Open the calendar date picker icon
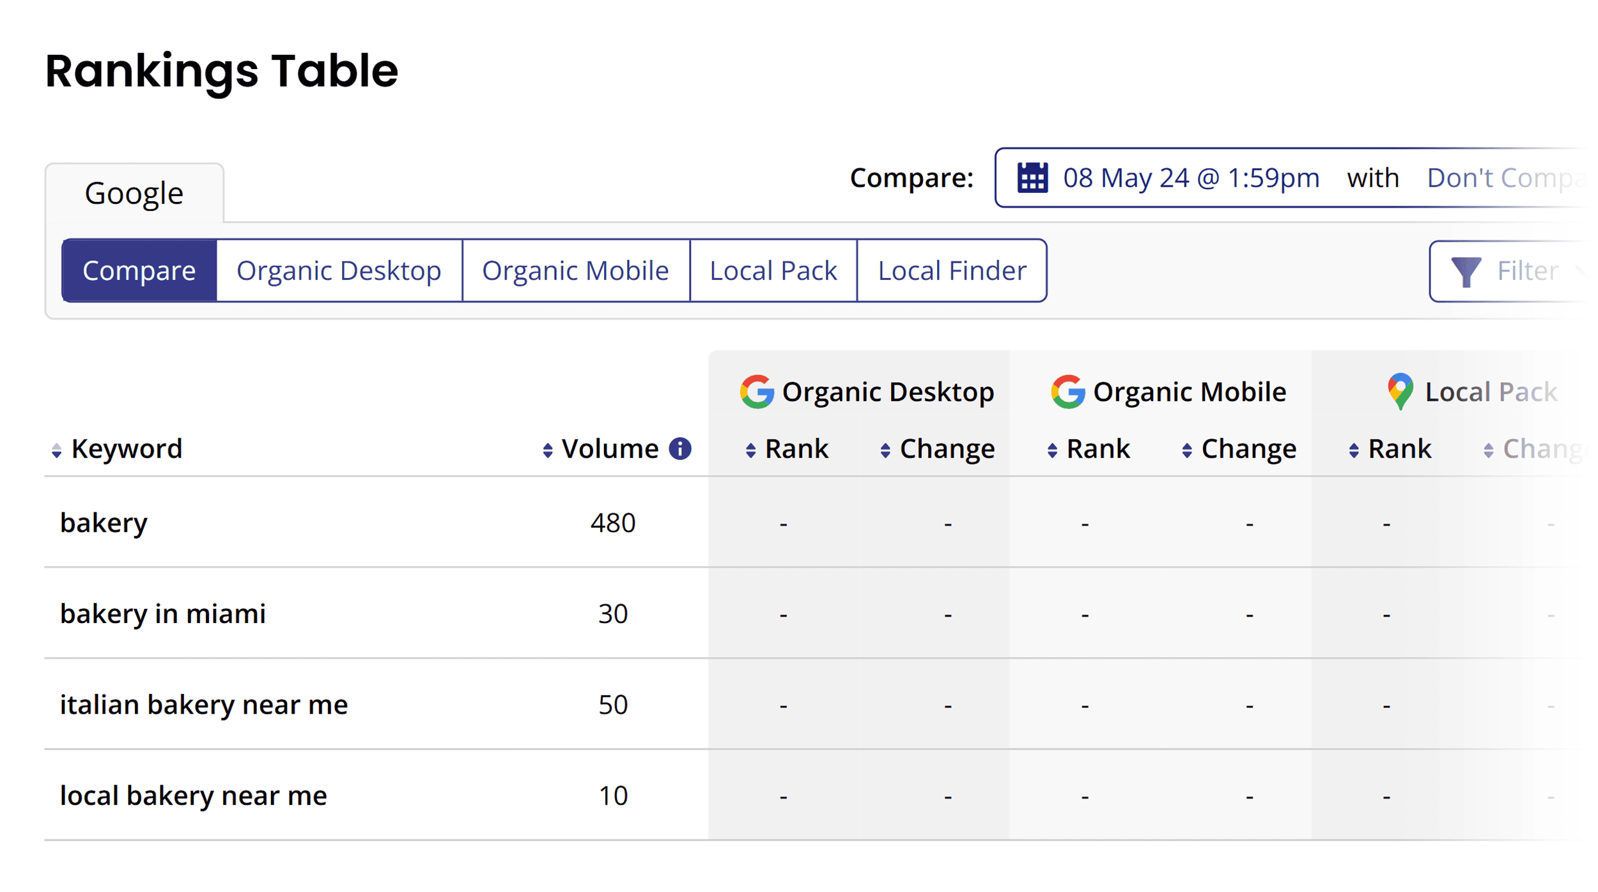The image size is (1598, 892). pyautogui.click(x=1032, y=178)
